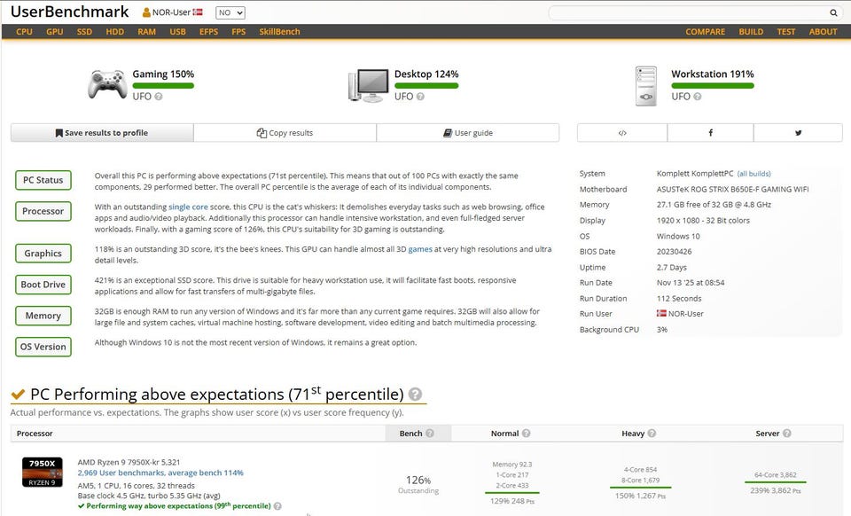Click the 150% 1,267 Pts heavy score
Screen dimensions: 851x516
point(640,496)
